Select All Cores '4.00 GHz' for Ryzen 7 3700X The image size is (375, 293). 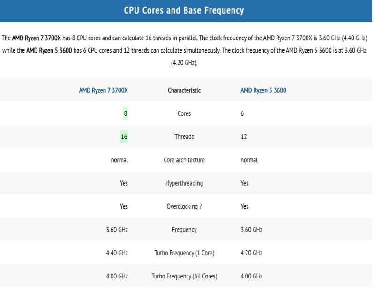[117, 276]
